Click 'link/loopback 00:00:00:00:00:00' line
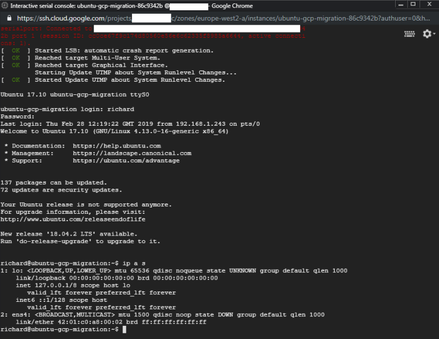This screenshot has height=339, width=439. click(117, 278)
